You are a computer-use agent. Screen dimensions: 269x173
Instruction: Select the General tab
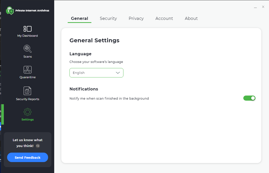point(79,18)
